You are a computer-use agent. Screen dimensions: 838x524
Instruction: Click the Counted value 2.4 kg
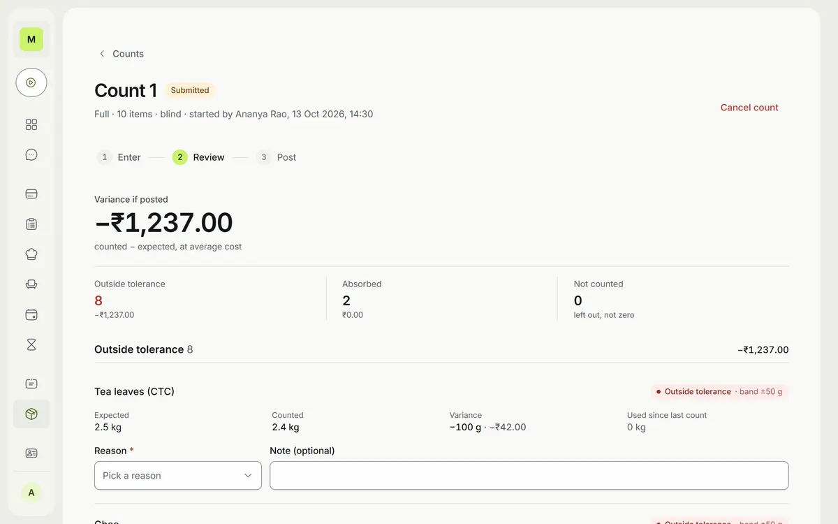tap(286, 427)
